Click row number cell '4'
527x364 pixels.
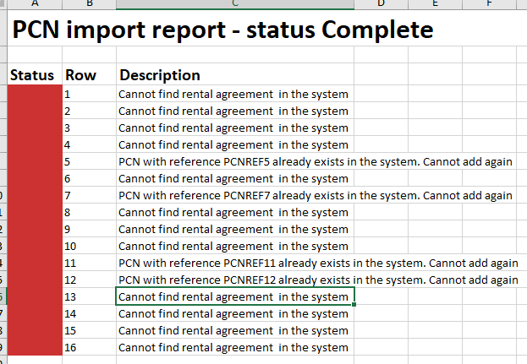pyautogui.click(x=89, y=144)
